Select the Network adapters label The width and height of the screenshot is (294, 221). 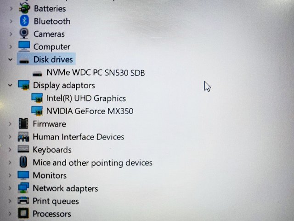tap(65, 188)
